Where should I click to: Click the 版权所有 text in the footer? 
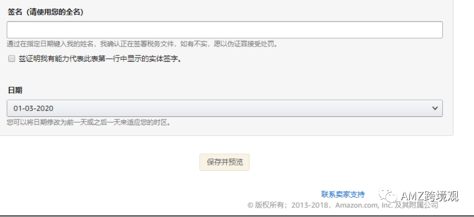point(269,205)
